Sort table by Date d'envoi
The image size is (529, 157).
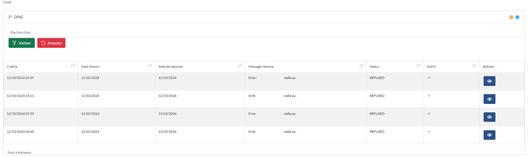point(150,66)
